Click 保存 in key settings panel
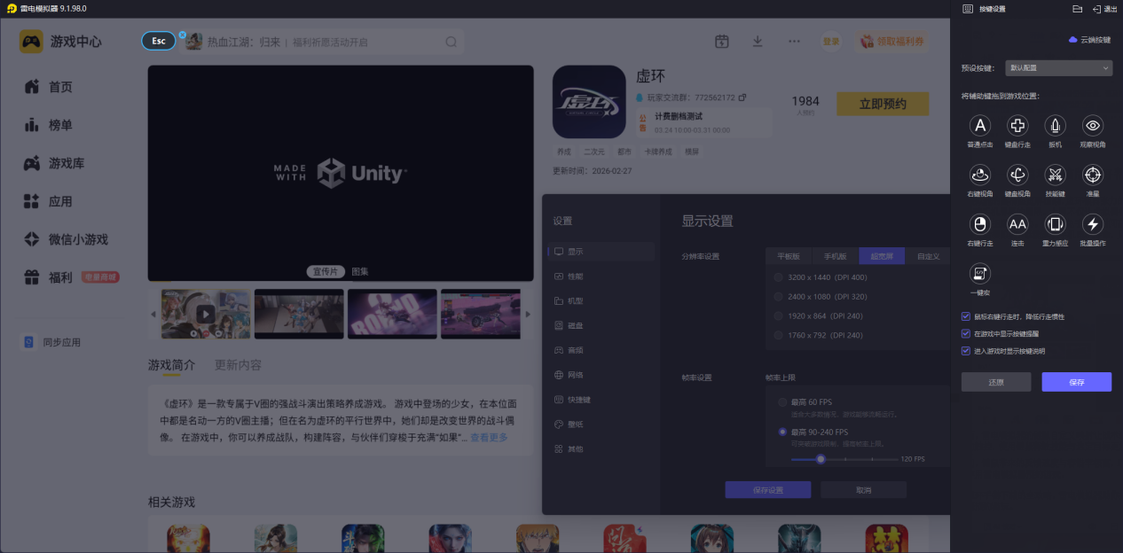Screen dimensions: 1123x553 (1077, 382)
